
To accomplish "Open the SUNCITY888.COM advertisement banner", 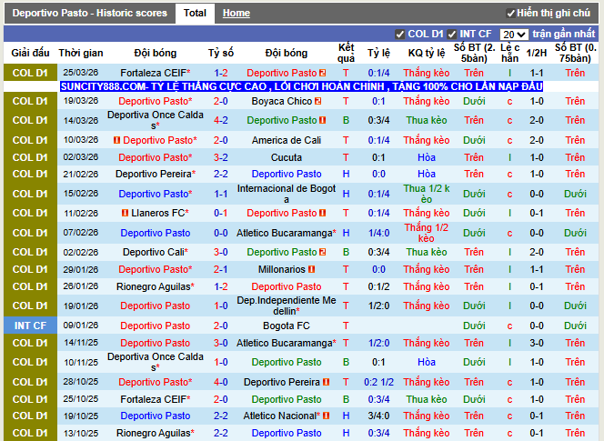I will click(x=302, y=86).
